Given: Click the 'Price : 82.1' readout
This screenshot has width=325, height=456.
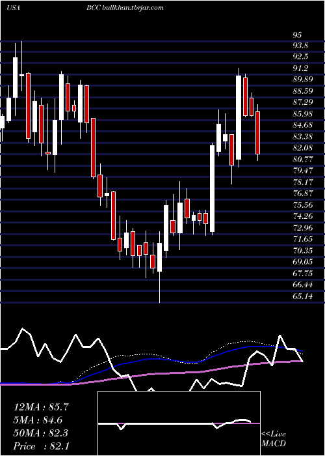Looking at the screenshot, I should [41, 446].
